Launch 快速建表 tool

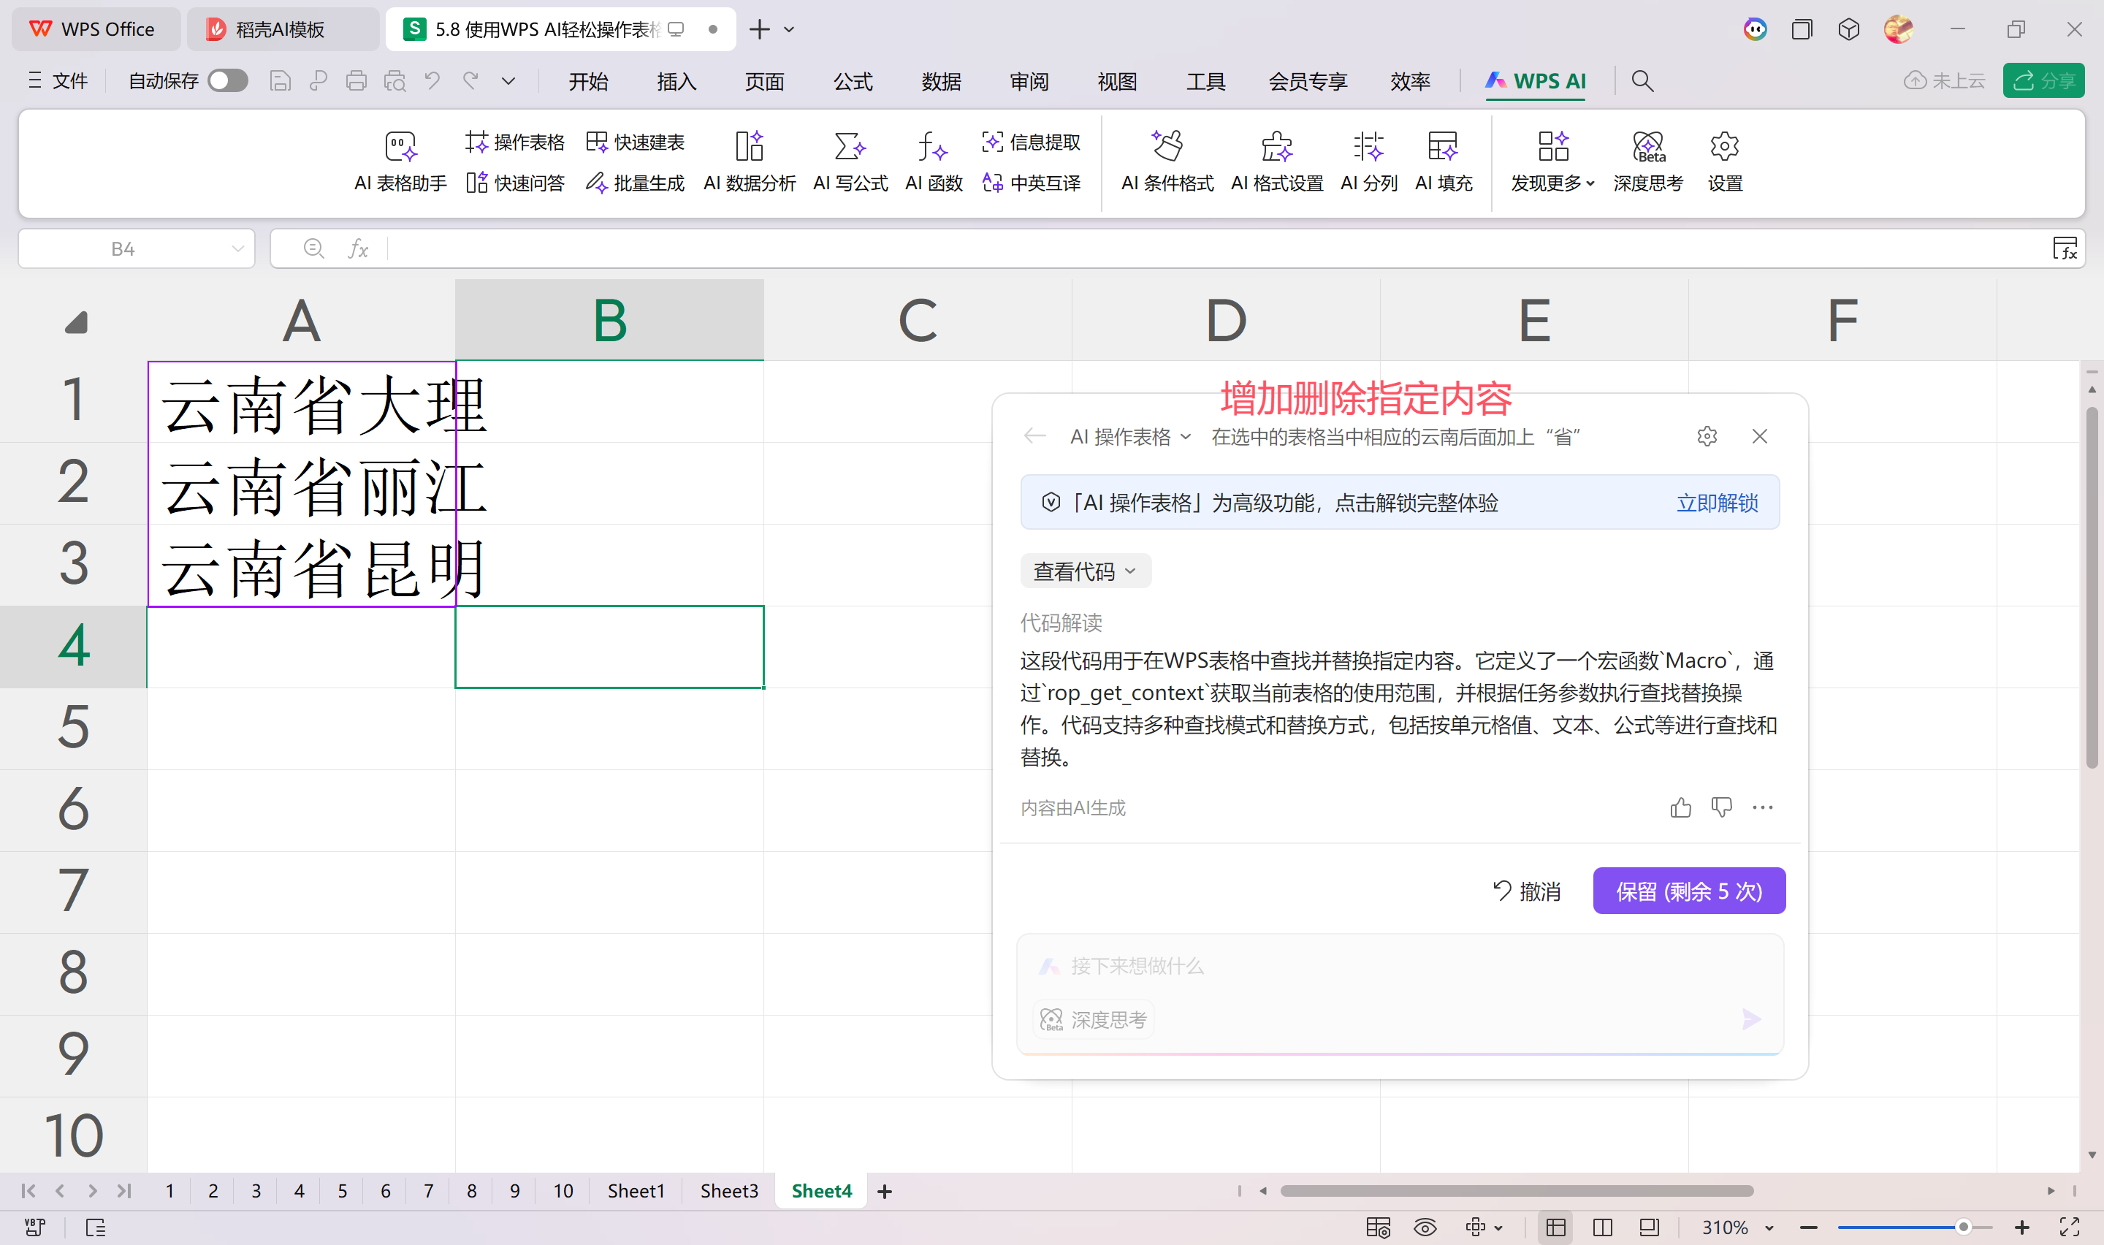pyautogui.click(x=635, y=142)
